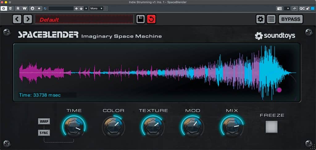Toggle the SYNC mode switch

click(44, 133)
